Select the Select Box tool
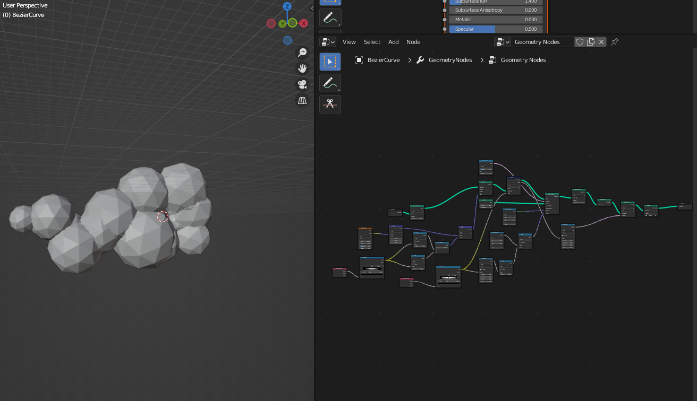The height and width of the screenshot is (401, 697). click(x=330, y=62)
